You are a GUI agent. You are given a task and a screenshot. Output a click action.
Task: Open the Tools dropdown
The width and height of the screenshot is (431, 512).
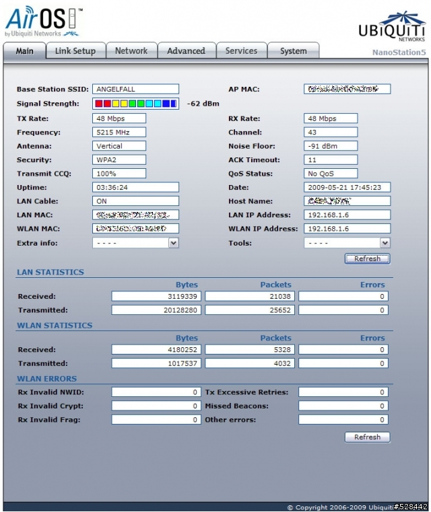(x=347, y=243)
